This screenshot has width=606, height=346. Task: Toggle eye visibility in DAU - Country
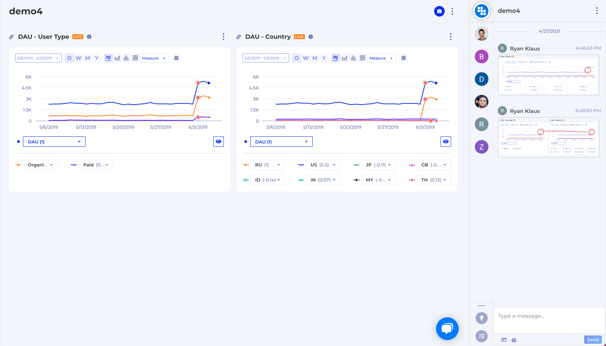446,142
